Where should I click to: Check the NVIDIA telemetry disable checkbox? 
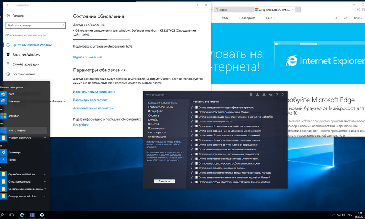197,121
